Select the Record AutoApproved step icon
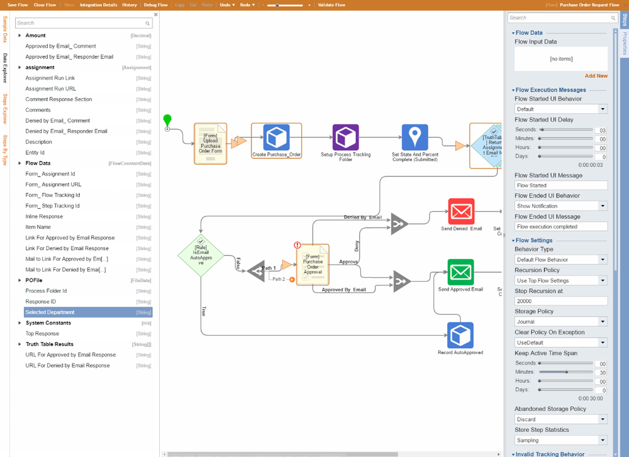This screenshot has height=457, width=629. [x=460, y=335]
